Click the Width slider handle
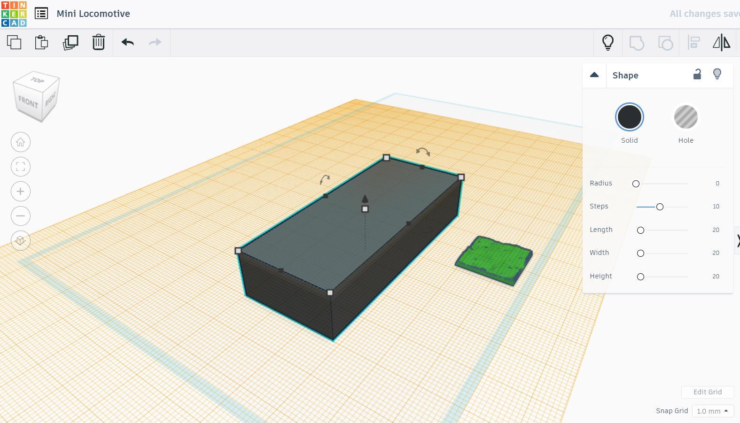The width and height of the screenshot is (740, 423). click(x=640, y=253)
